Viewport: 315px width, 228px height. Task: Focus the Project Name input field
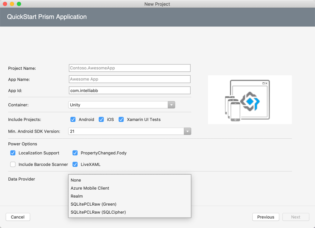(x=130, y=68)
